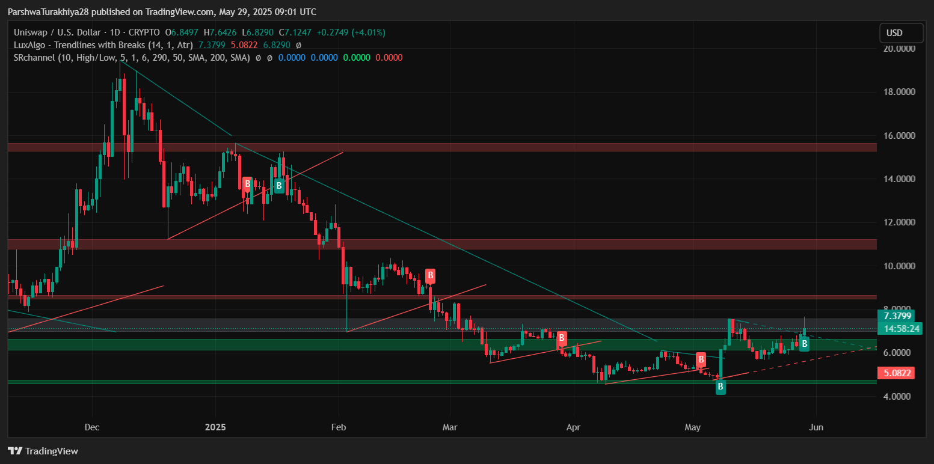This screenshot has width=934, height=464.
Task: Select the green B marker in mid-January
Action: [x=279, y=186]
